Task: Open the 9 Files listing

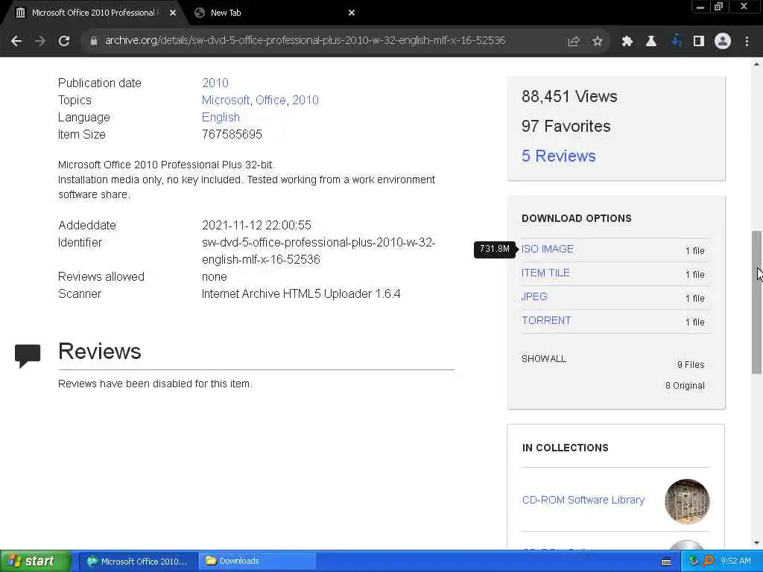Action: click(691, 365)
